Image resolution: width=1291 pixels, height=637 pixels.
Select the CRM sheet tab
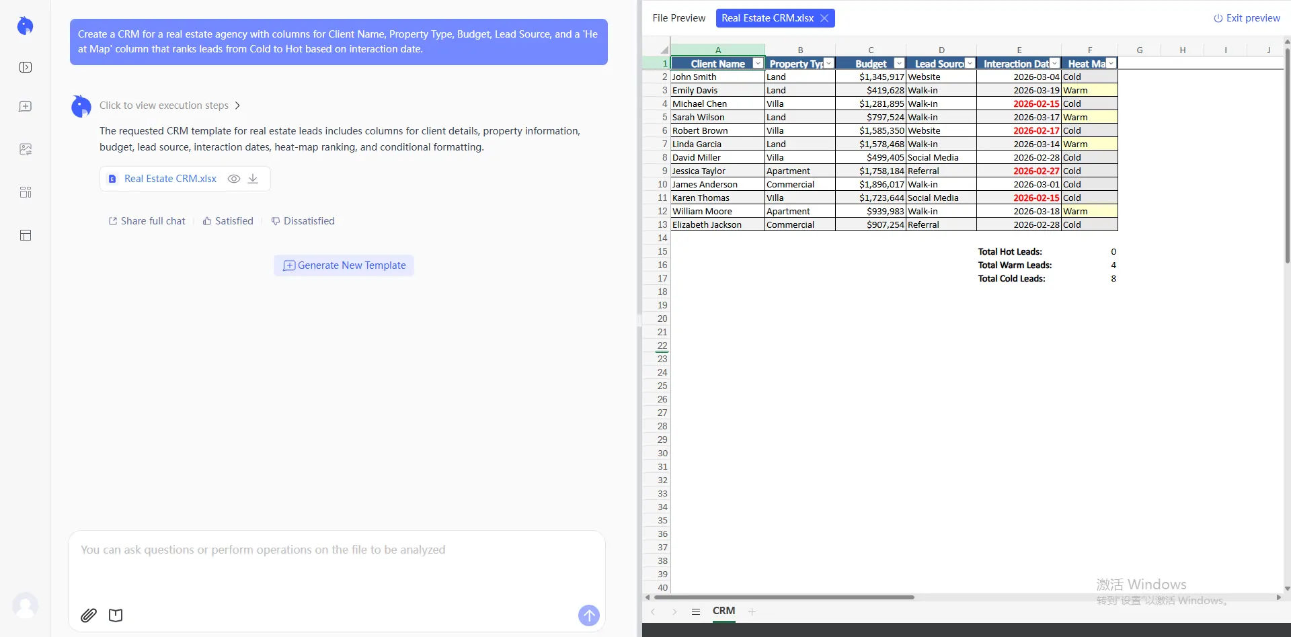pyautogui.click(x=723, y=611)
